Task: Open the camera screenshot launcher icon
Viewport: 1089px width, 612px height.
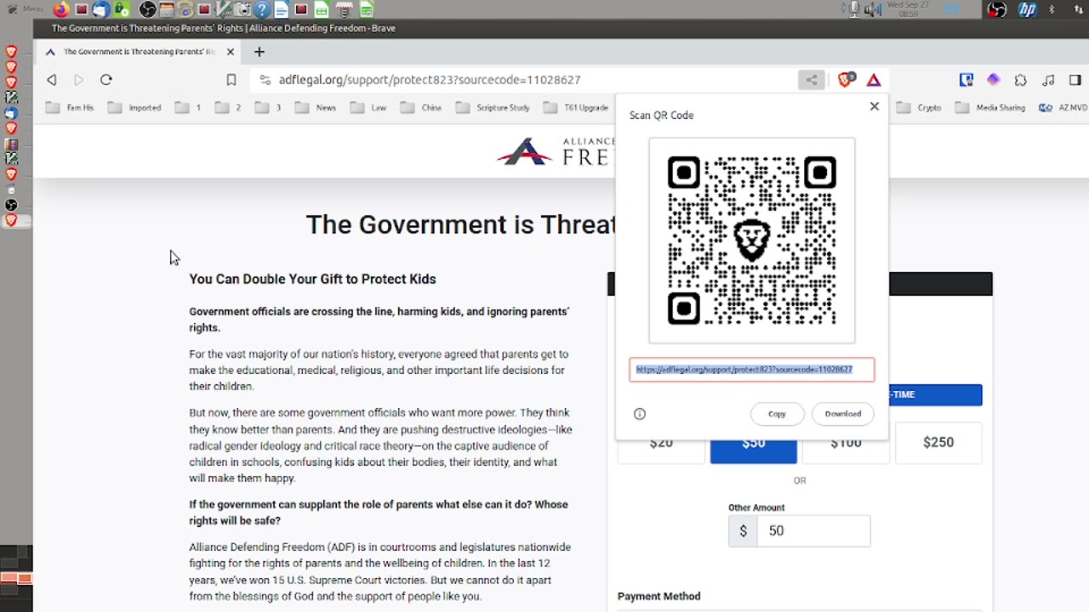Action: click(x=243, y=10)
